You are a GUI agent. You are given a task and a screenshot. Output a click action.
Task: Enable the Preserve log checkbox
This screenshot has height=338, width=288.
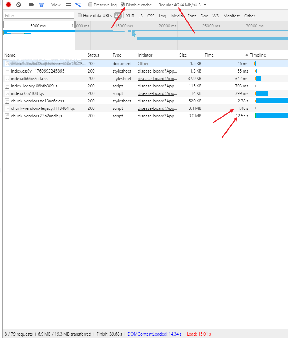pos(91,5)
